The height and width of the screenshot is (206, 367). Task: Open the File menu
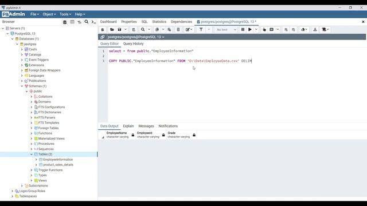point(34,14)
